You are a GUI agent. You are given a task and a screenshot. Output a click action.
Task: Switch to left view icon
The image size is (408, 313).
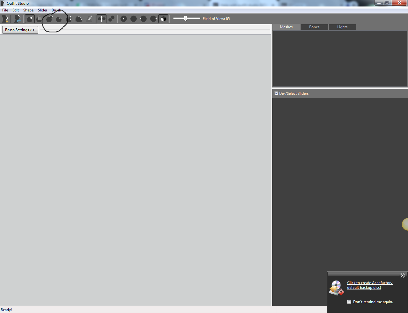tap(143, 19)
